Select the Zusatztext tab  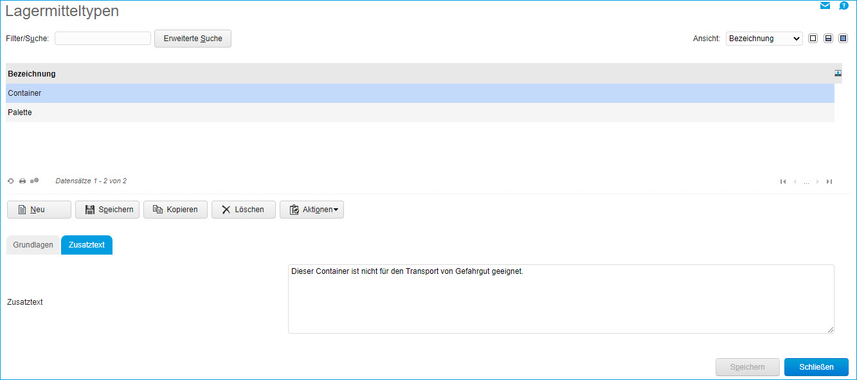(x=87, y=245)
